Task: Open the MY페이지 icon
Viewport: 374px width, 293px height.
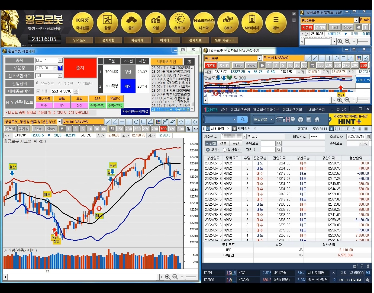Action: click(x=252, y=23)
